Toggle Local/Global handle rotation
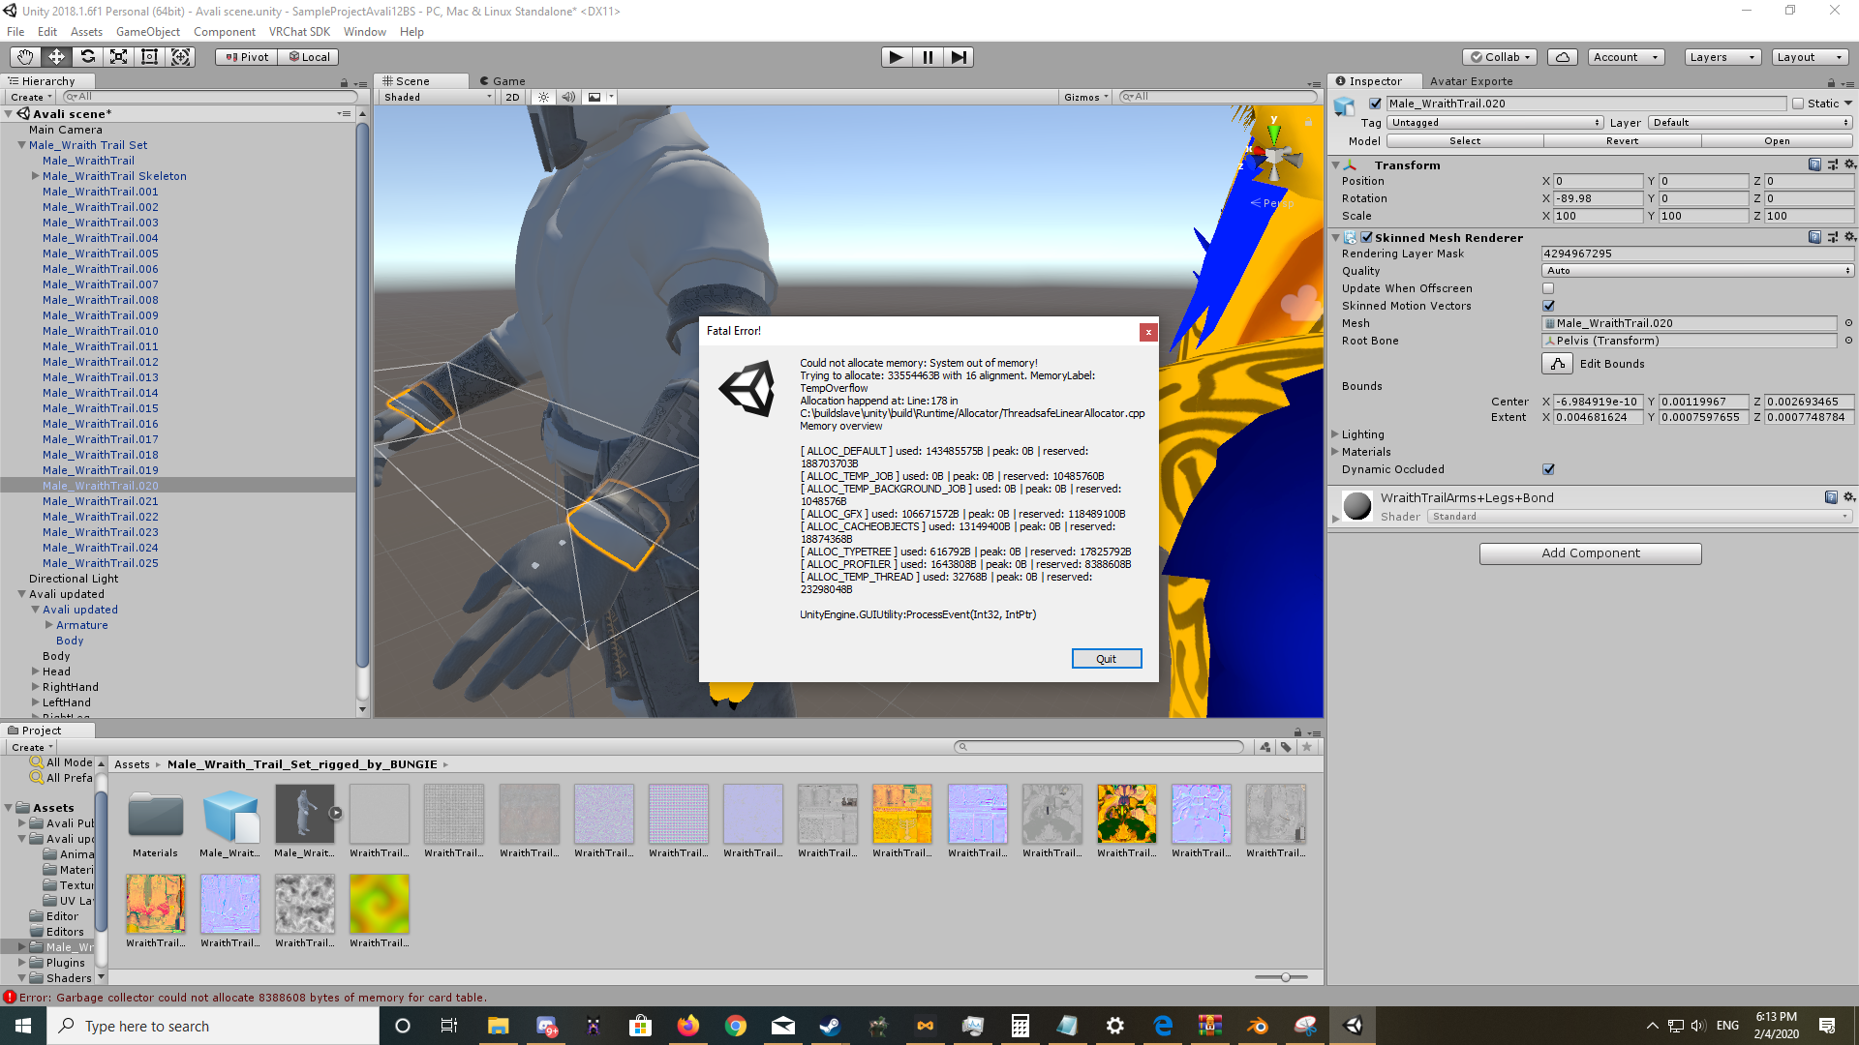The image size is (1859, 1045). 309,57
